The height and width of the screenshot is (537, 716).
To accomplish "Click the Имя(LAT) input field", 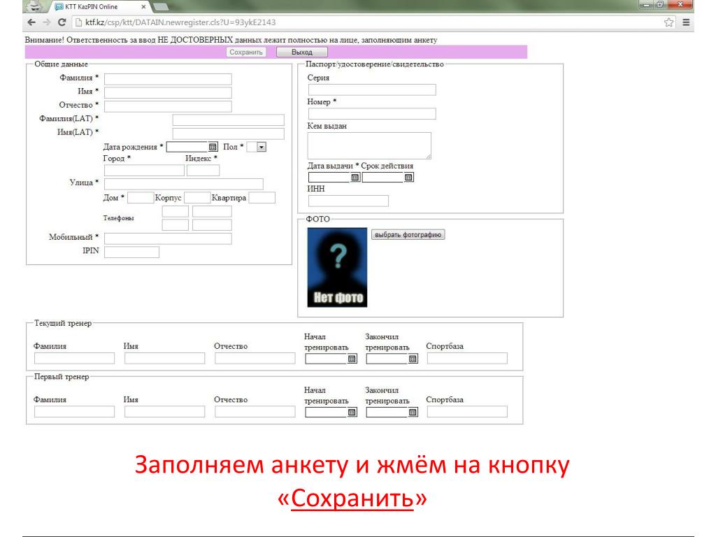I will click(x=229, y=134).
